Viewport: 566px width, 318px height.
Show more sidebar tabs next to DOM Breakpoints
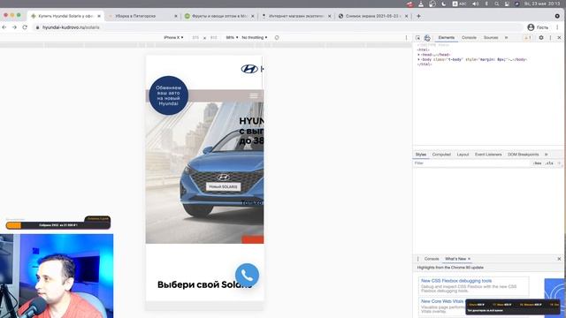[547, 155]
